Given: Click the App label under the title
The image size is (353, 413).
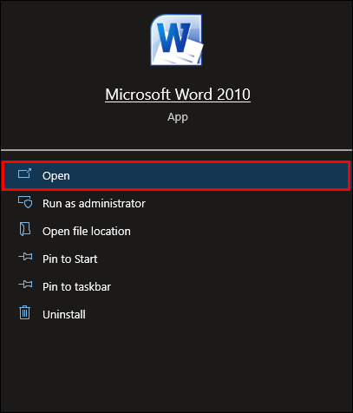Looking at the screenshot, I should [x=178, y=117].
